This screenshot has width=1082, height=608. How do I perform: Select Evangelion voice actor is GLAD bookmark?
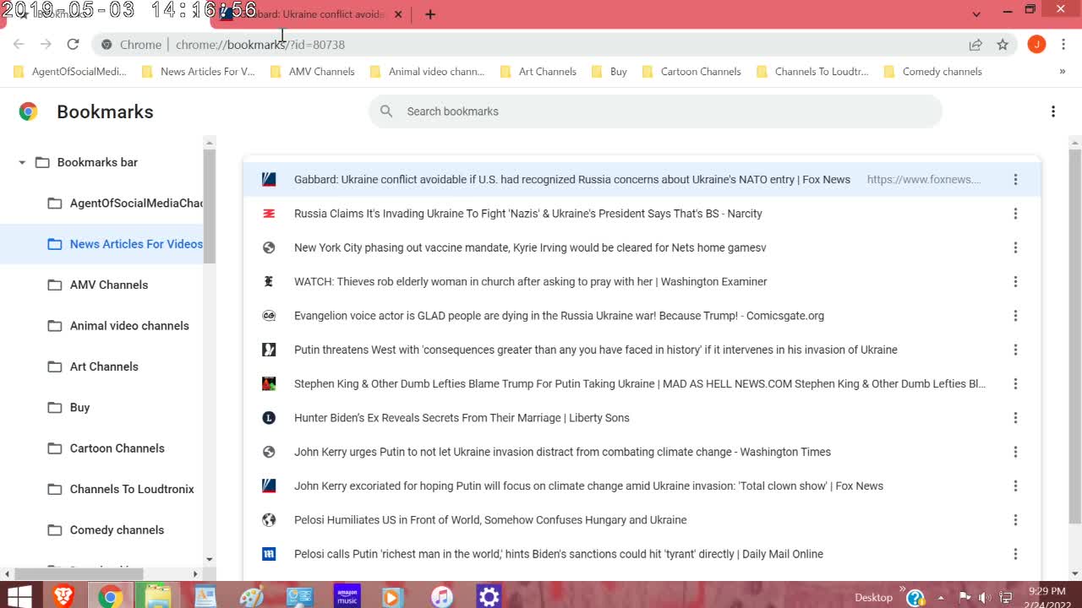pos(642,316)
